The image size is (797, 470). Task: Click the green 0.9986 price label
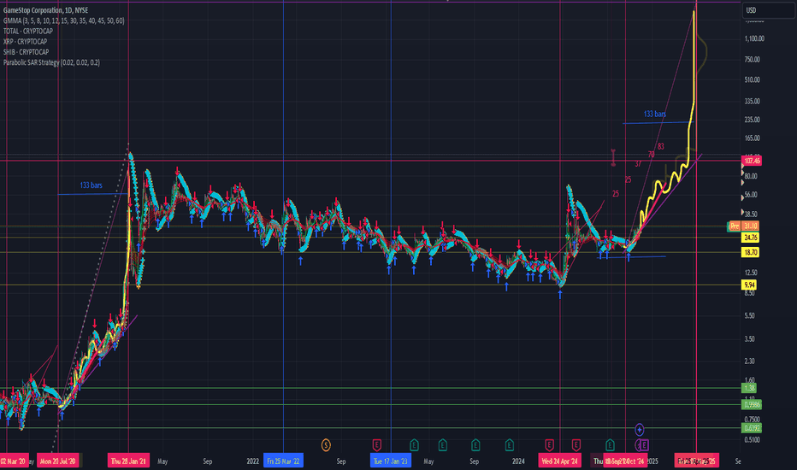click(752, 404)
